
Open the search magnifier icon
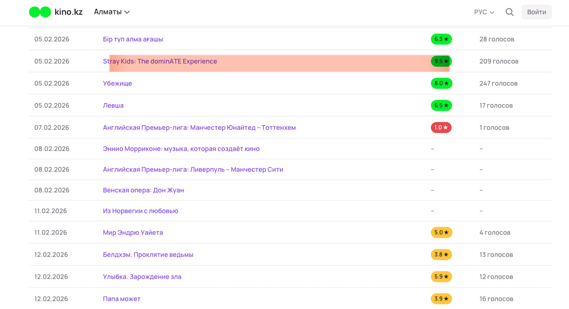click(509, 12)
